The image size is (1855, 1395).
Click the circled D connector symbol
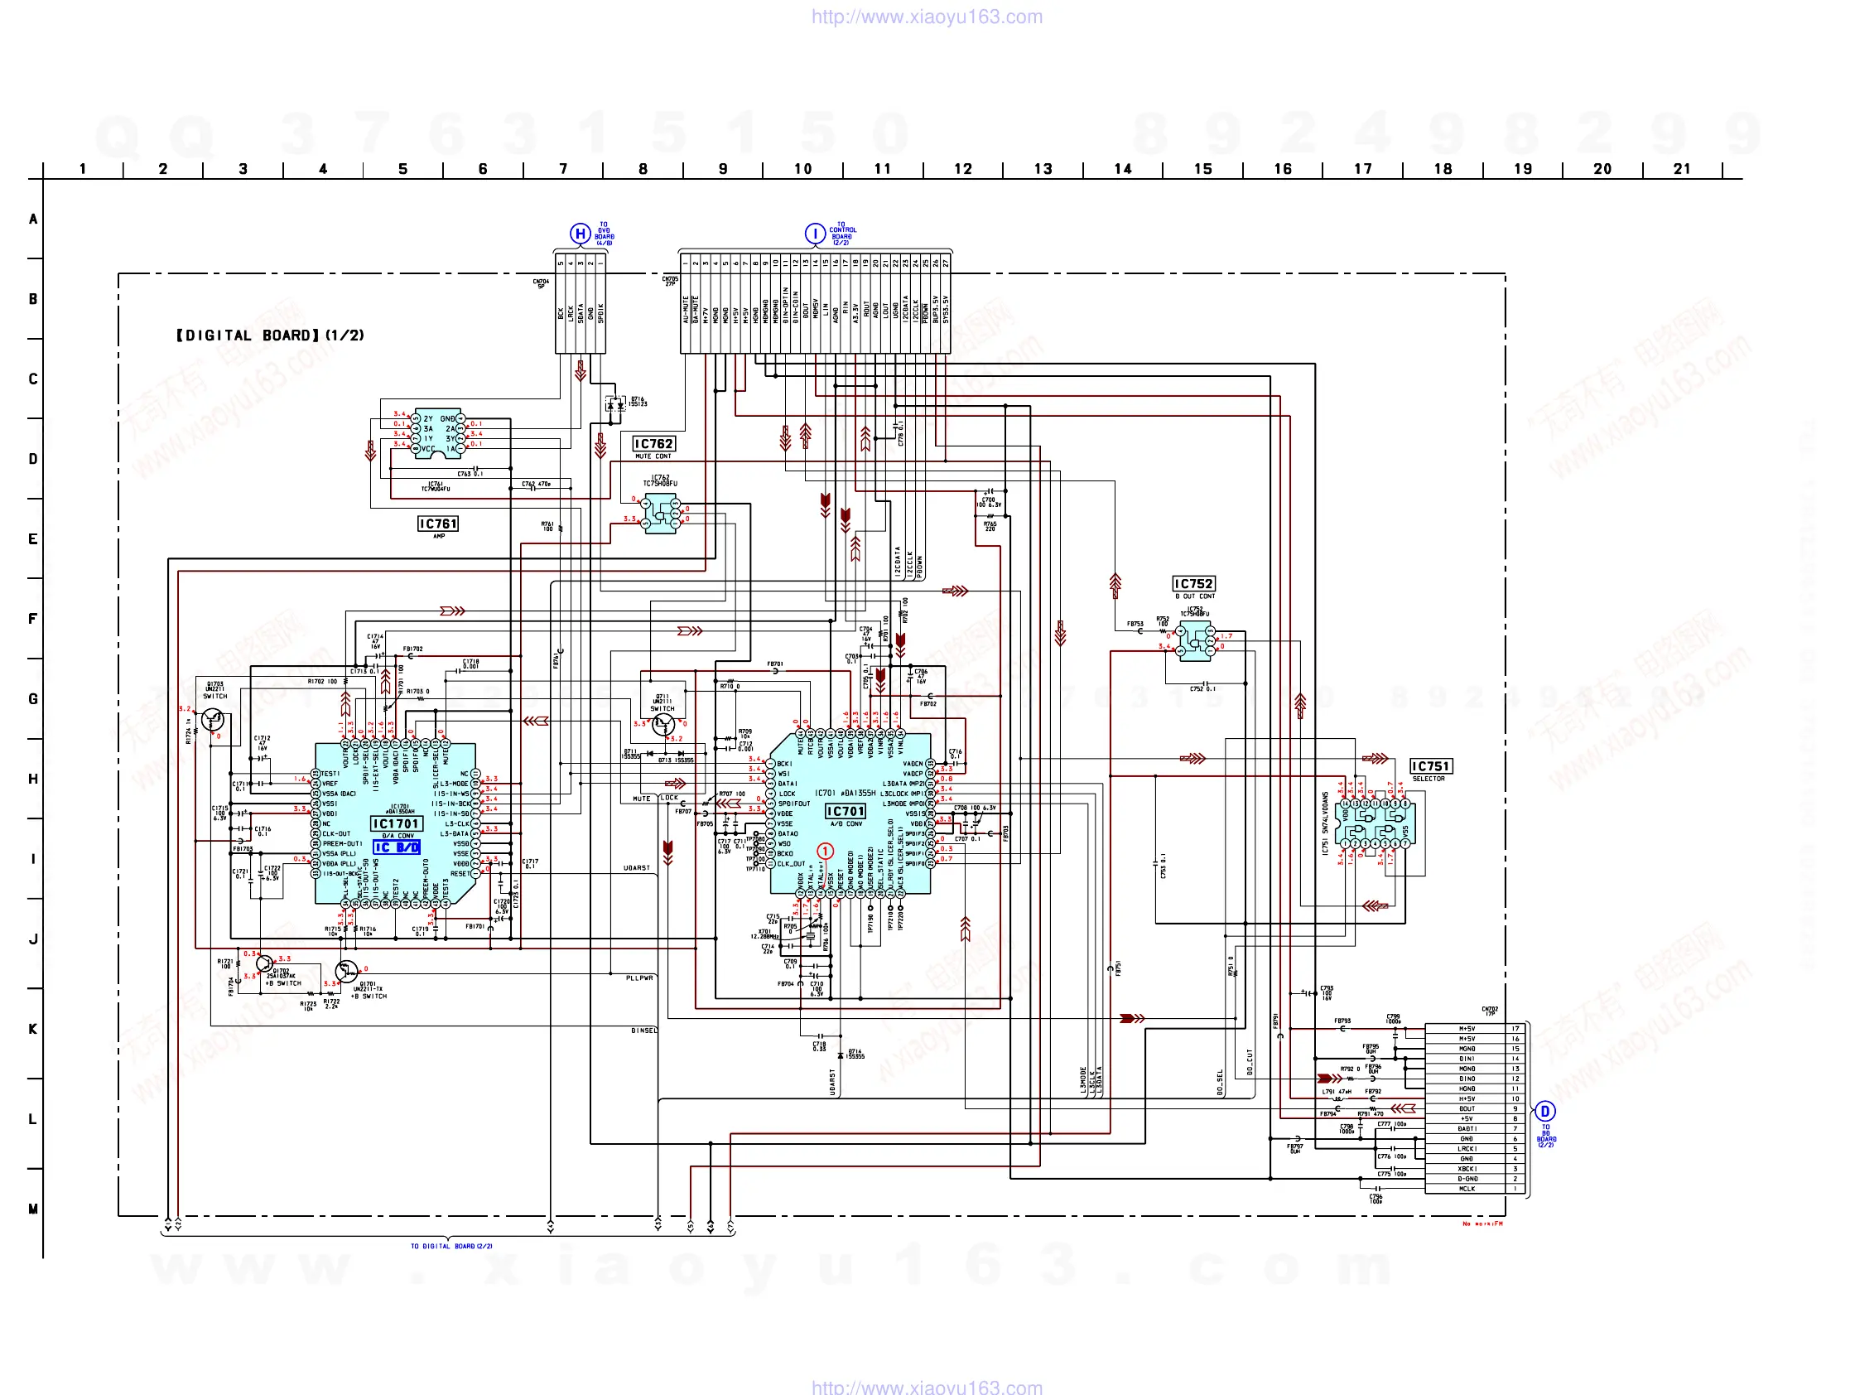(x=1544, y=1112)
